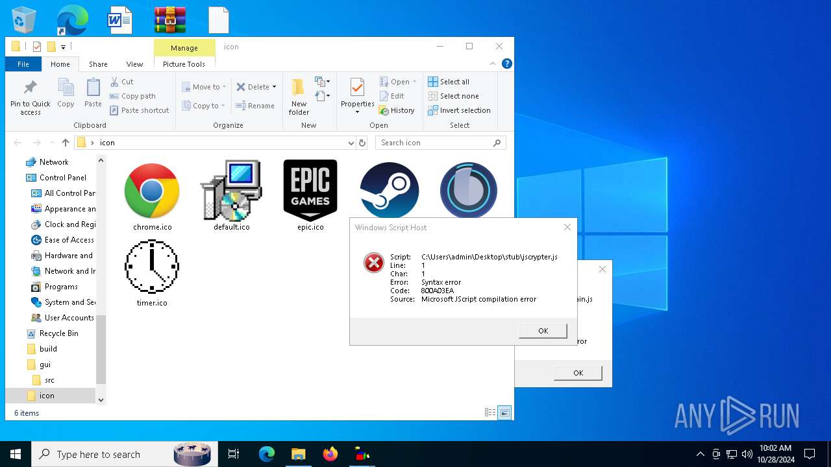Select chrome.ico file thumbnail
831x467 pixels.
152,191
